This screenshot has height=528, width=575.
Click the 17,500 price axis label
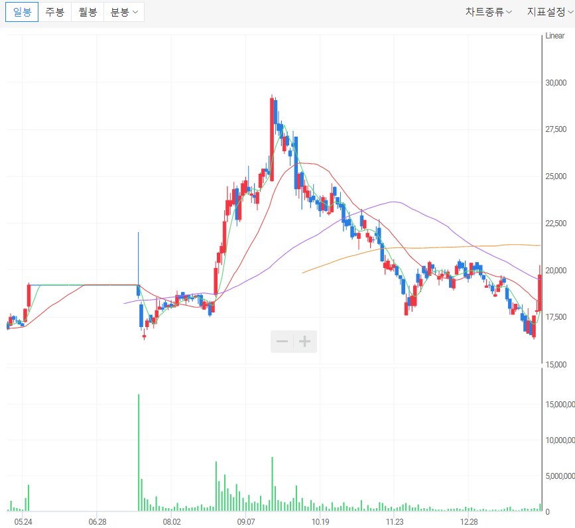[556, 317]
